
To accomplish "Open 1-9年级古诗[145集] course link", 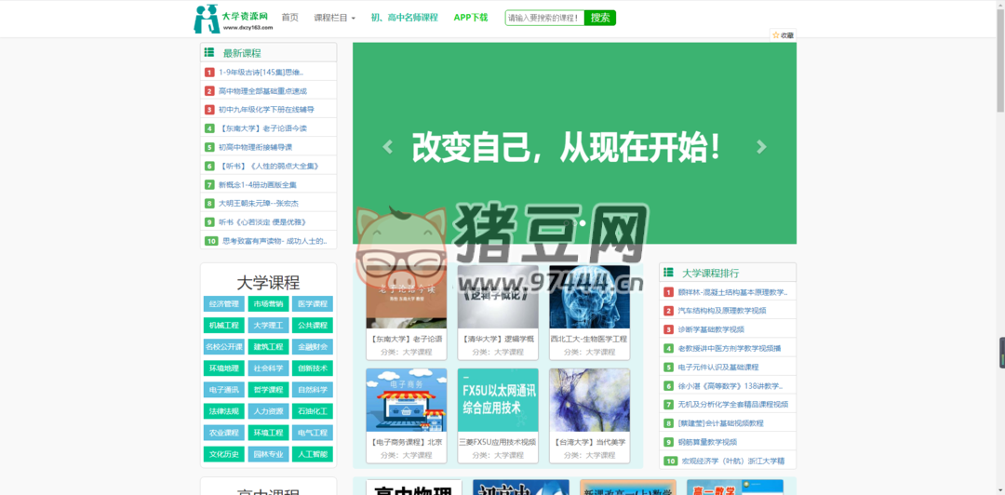I will tap(261, 73).
